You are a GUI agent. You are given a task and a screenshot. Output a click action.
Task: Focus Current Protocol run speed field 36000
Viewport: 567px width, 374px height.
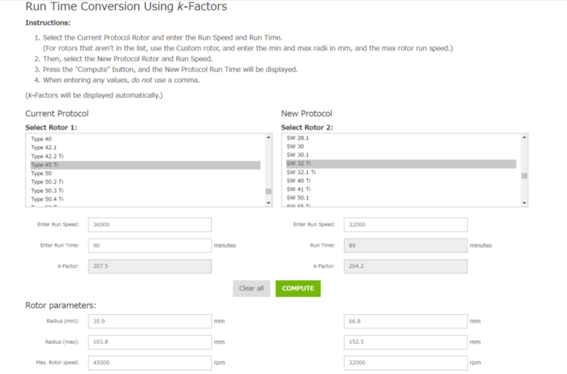[149, 225]
